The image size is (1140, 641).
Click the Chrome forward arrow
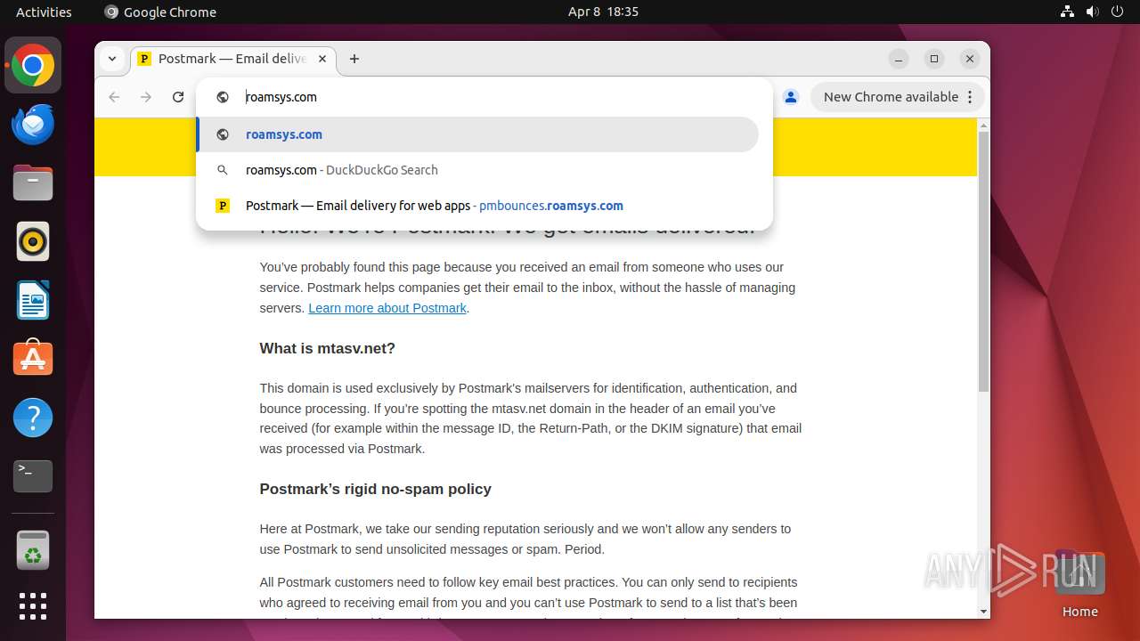(146, 97)
